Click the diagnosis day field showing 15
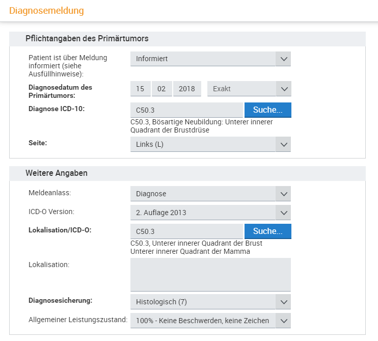 pos(140,89)
